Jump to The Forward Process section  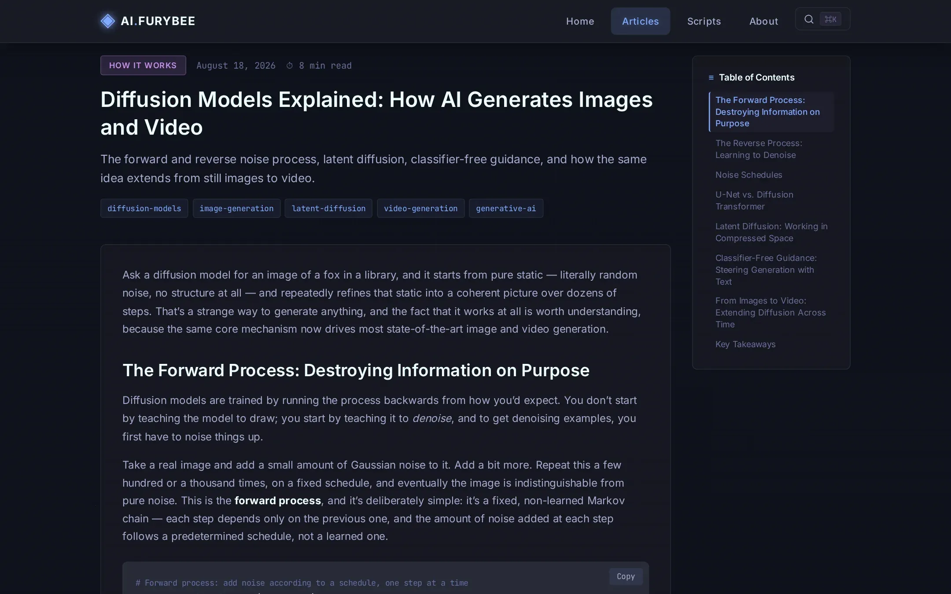(x=771, y=112)
